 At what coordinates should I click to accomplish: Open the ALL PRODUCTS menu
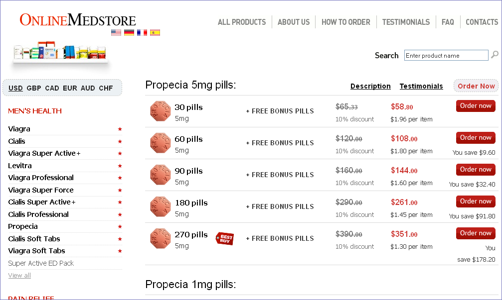pyautogui.click(x=242, y=22)
